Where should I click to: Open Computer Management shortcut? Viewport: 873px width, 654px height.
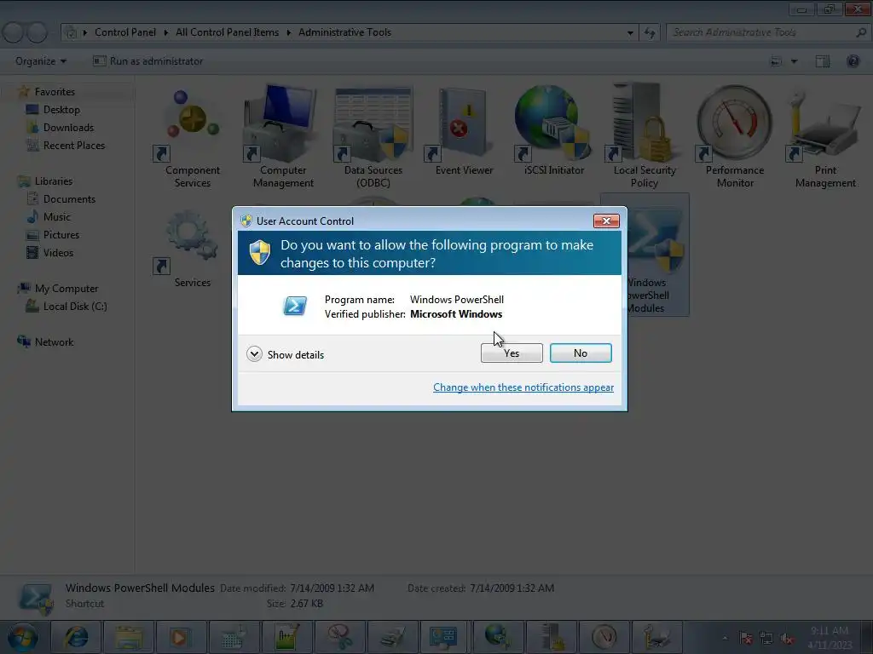pyautogui.click(x=283, y=136)
